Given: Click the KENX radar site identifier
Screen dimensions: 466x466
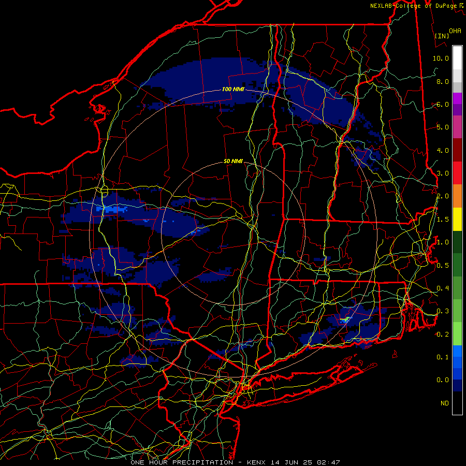Looking at the screenshot, I should click(257, 462).
